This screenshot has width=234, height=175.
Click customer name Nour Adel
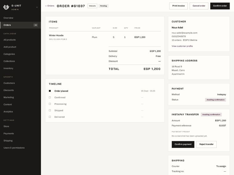[x=177, y=28]
